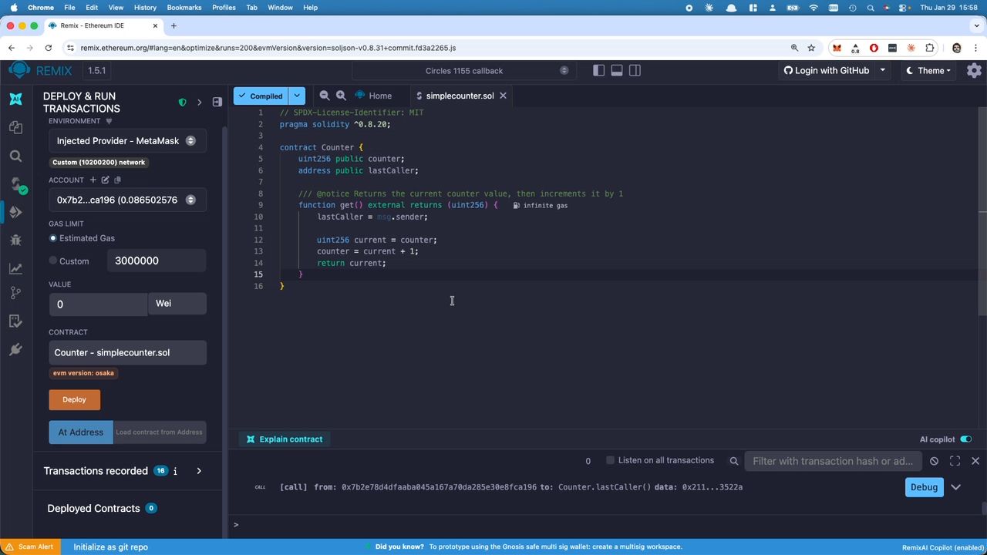The image size is (987, 555).
Task: Open the File Explorer sidebar icon
Action: click(15, 127)
